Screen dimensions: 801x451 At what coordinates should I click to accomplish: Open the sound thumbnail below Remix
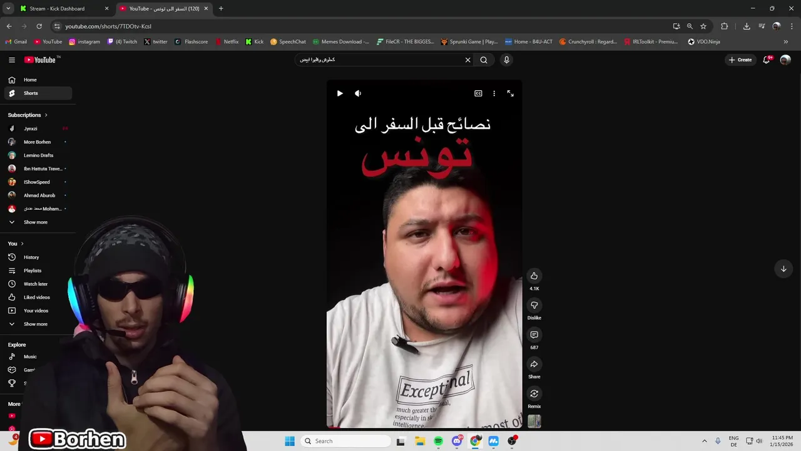pos(534,422)
